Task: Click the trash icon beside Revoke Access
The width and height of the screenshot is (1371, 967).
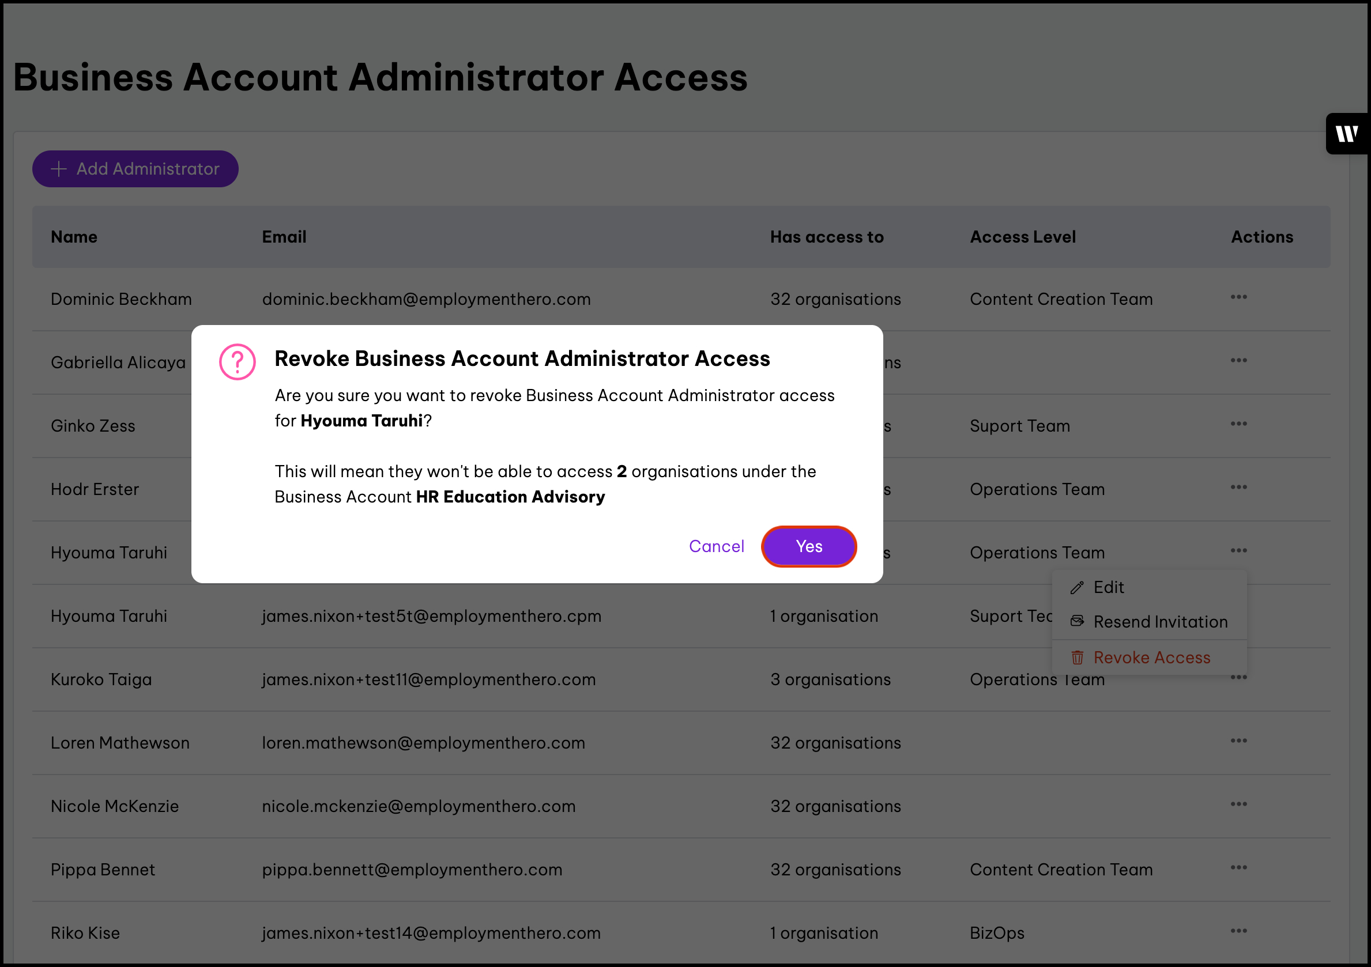Action: (x=1077, y=657)
